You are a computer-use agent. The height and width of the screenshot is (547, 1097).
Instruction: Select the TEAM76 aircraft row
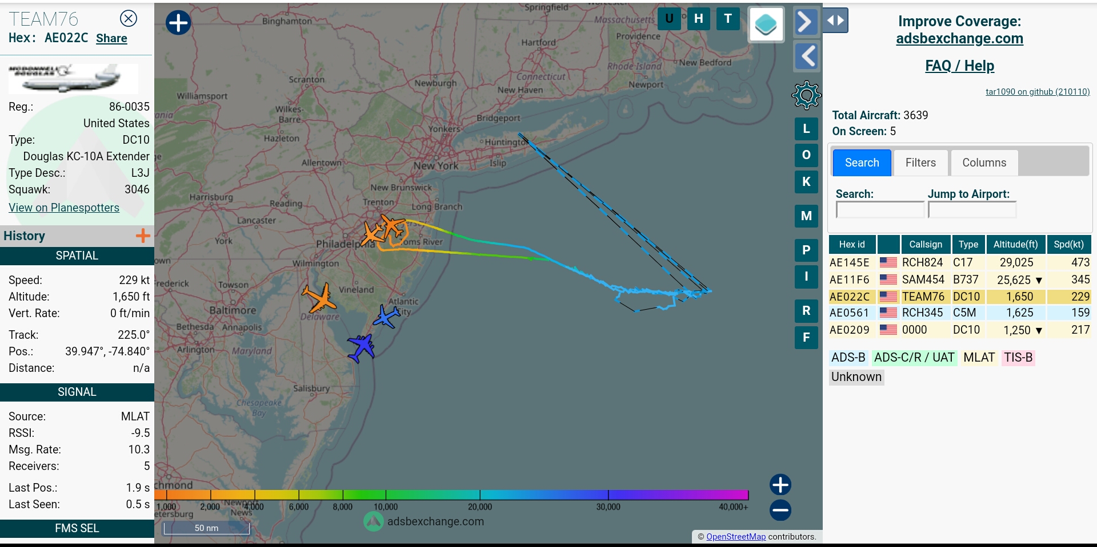pos(960,297)
